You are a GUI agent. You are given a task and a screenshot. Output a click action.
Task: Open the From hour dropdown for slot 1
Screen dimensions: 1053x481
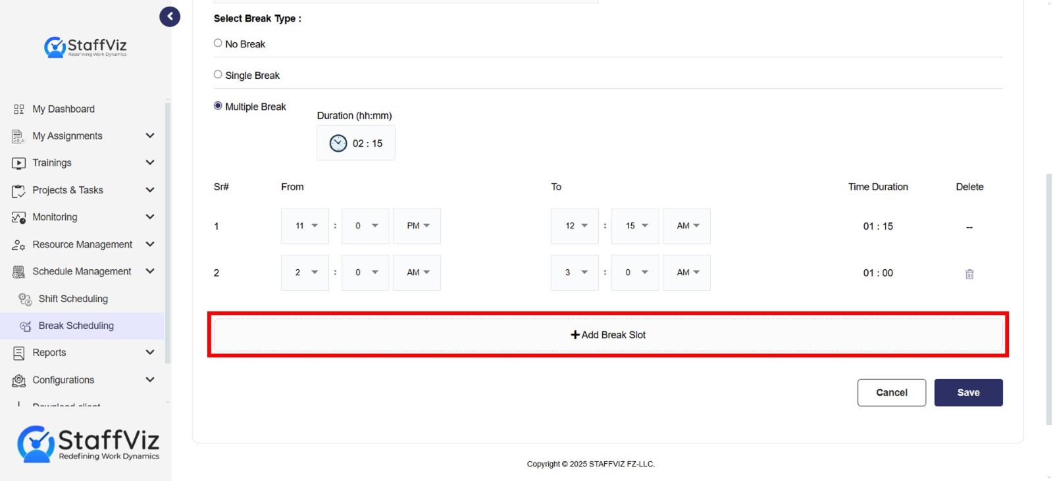tap(305, 226)
